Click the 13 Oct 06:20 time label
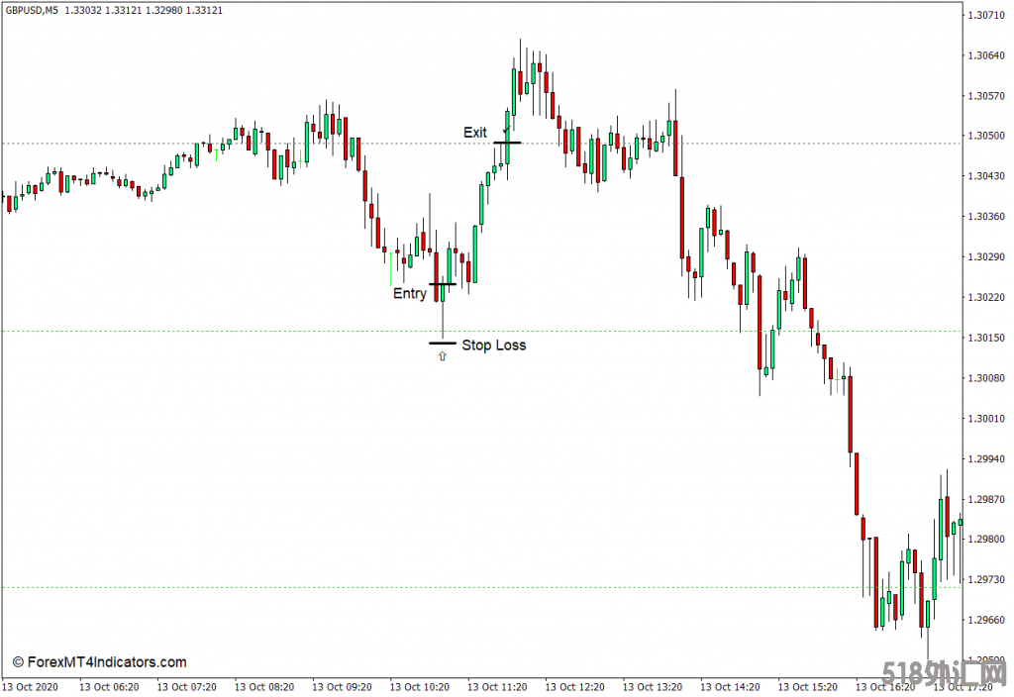 (x=109, y=687)
